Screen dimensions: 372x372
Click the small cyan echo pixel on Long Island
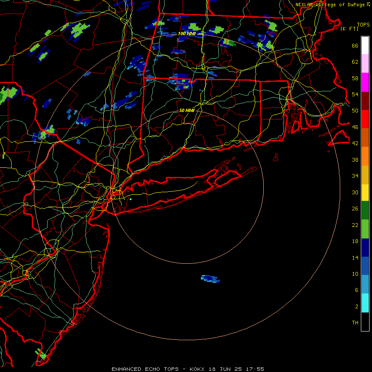click(131, 199)
